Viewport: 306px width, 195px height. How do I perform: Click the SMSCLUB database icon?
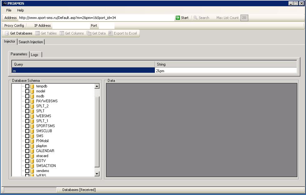pos(32,131)
